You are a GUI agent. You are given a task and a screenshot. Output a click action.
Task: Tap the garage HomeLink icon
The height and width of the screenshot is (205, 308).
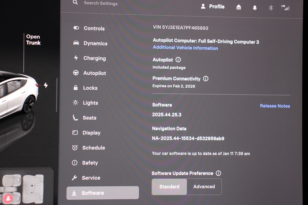[238, 7]
